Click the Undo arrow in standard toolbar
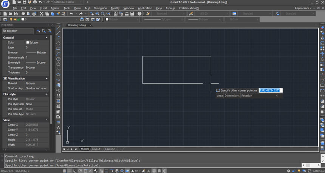 pos(71,14)
